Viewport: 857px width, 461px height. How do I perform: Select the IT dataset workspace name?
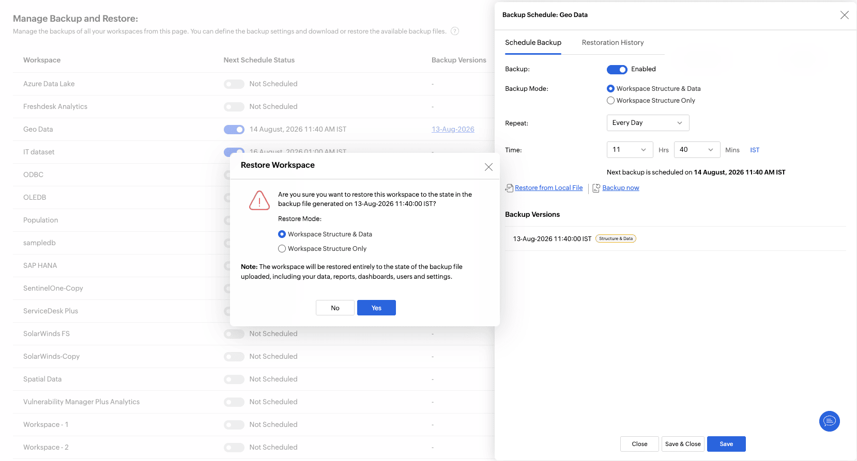tap(39, 152)
